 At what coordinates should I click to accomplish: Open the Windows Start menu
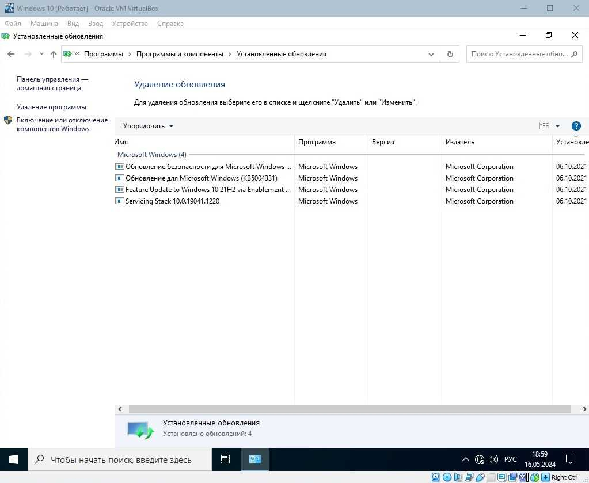13,459
